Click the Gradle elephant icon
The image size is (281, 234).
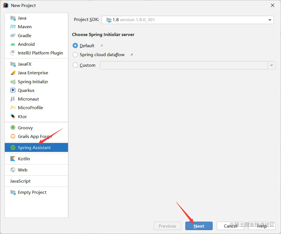[13, 35]
